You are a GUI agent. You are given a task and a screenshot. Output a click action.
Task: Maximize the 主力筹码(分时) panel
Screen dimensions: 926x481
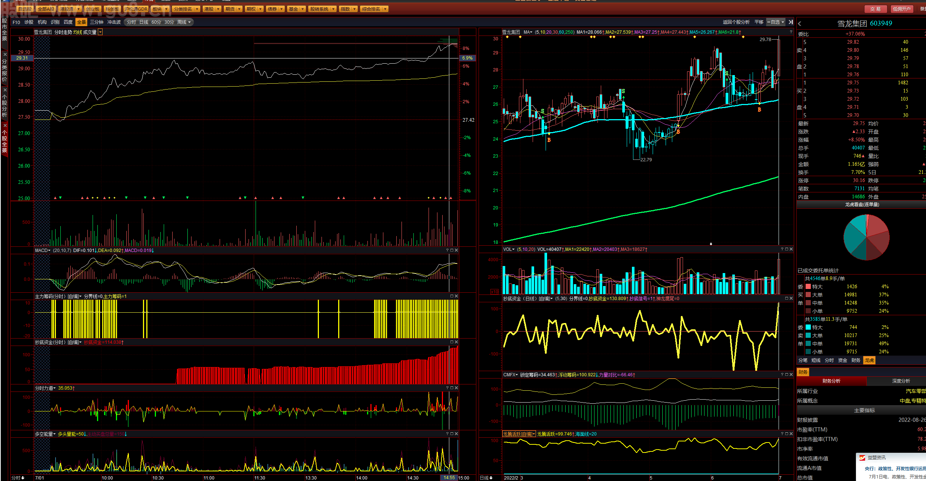[452, 296]
